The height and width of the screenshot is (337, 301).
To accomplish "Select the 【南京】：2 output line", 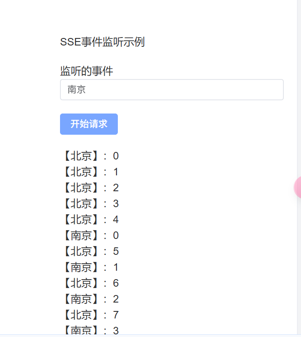I will (91, 299).
